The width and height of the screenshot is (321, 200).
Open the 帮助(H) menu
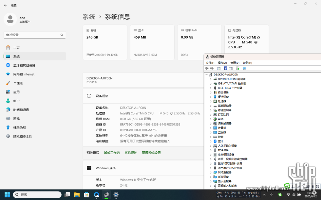247,63
